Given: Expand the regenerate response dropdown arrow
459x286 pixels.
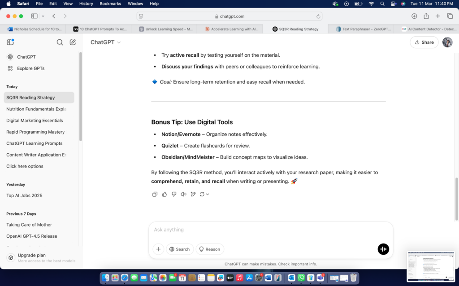Looking at the screenshot, I should 208,194.
